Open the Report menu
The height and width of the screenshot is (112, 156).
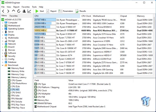point(16,7)
